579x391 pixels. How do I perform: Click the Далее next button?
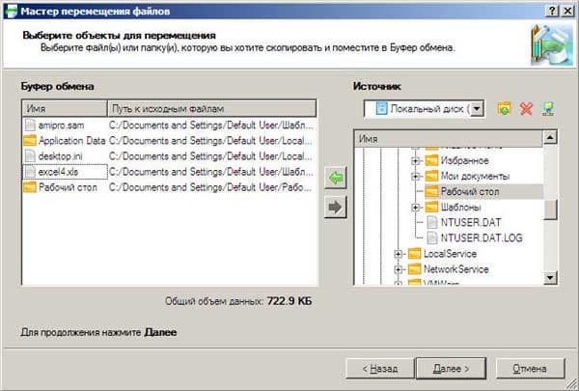click(451, 369)
